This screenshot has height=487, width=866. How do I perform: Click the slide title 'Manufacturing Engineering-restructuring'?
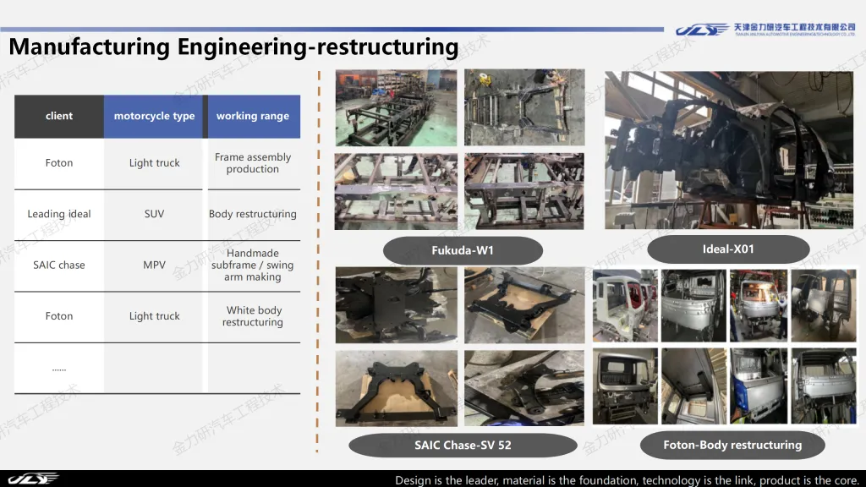click(233, 47)
